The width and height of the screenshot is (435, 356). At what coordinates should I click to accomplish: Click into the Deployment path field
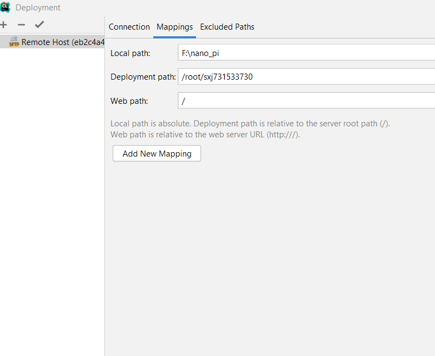[305, 77]
